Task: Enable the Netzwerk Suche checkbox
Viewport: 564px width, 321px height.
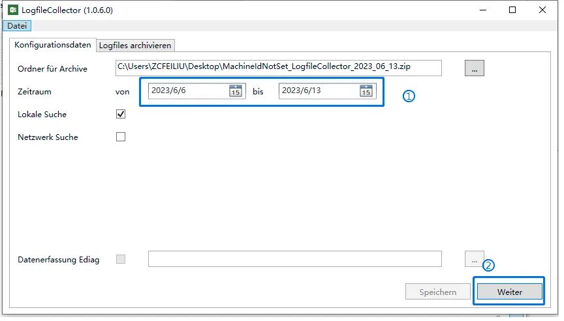Action: pyautogui.click(x=121, y=137)
